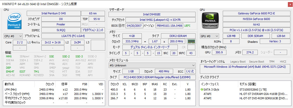Click the memory clock 333.3 MHz field

[132, 41]
